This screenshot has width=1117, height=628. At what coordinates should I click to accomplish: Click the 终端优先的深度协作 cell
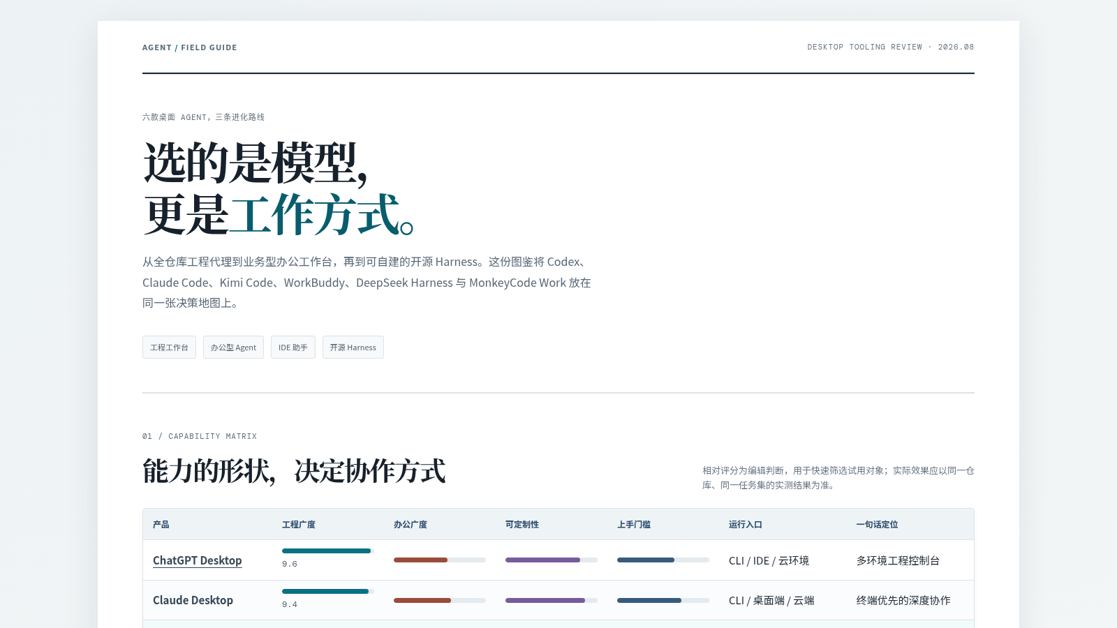[x=903, y=600]
